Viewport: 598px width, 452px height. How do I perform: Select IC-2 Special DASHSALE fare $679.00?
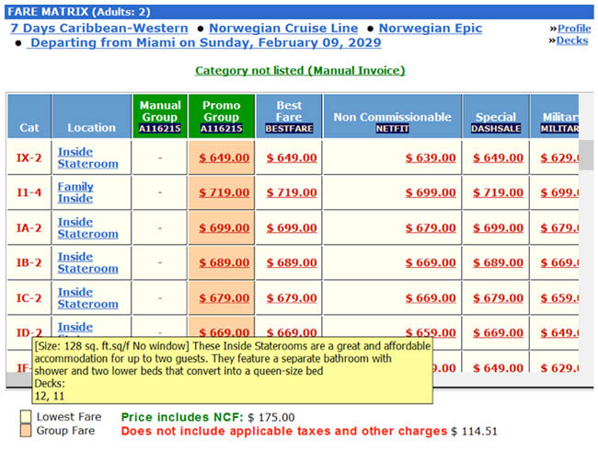click(x=498, y=297)
